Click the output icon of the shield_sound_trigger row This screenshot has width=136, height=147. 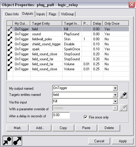pos(10,44)
